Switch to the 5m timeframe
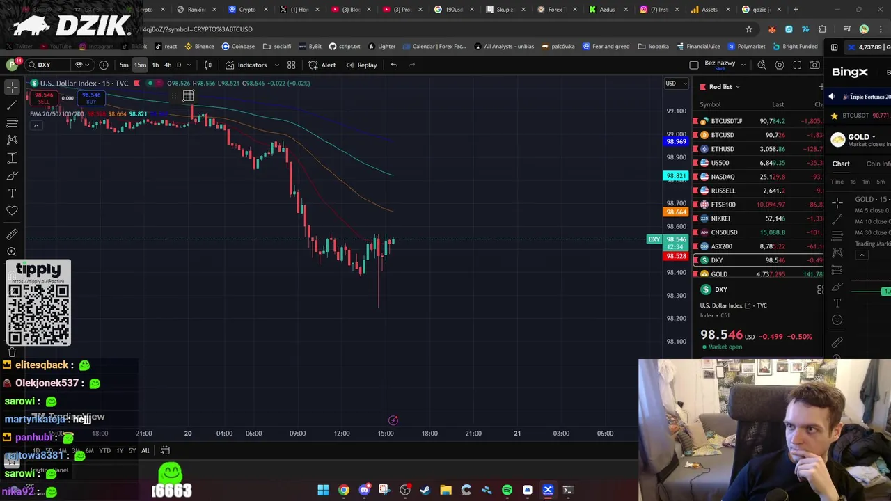This screenshot has height=501, width=891. (123, 65)
